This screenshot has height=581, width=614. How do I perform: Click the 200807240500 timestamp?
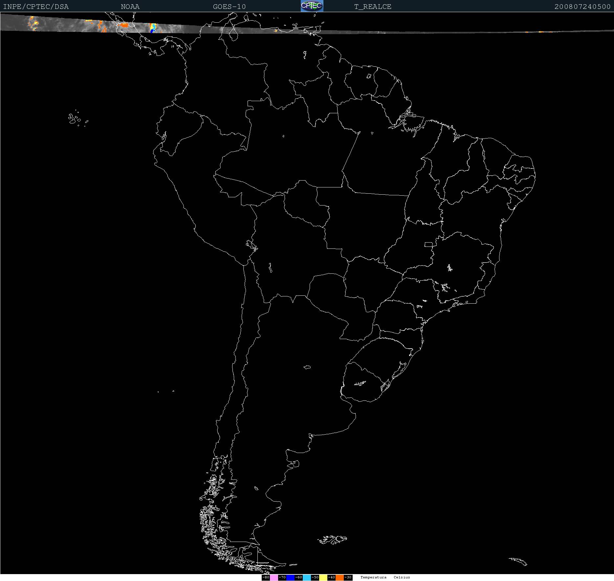(x=582, y=7)
